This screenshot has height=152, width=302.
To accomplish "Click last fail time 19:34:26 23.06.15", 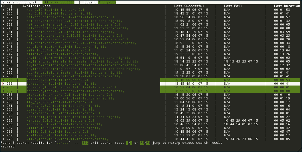I will pyautogui.click(x=241, y=139).
